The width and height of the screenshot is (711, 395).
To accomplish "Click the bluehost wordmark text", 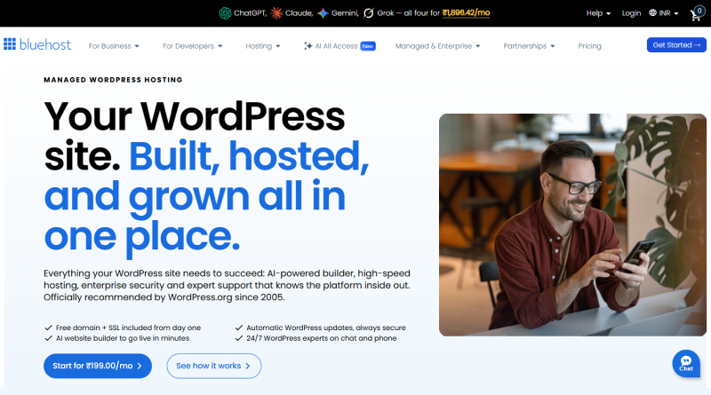I will (x=45, y=44).
